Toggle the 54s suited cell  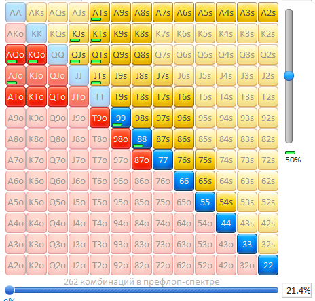[x=226, y=202]
